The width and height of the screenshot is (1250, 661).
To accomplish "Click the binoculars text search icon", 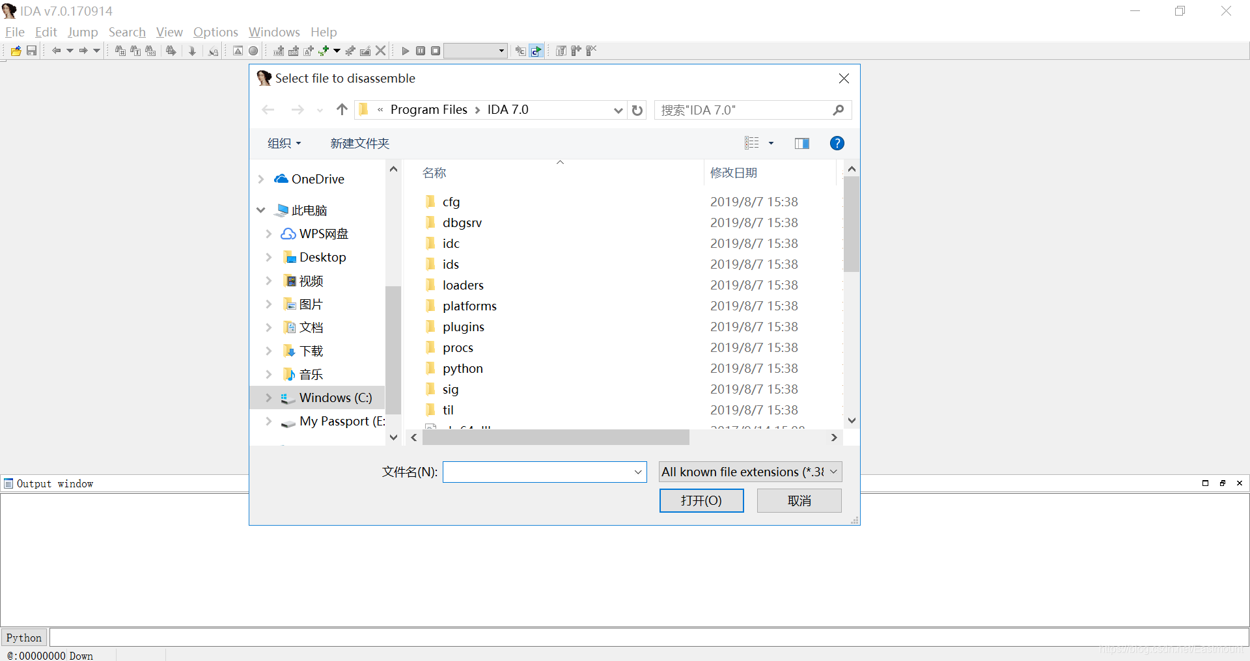I will 135,51.
